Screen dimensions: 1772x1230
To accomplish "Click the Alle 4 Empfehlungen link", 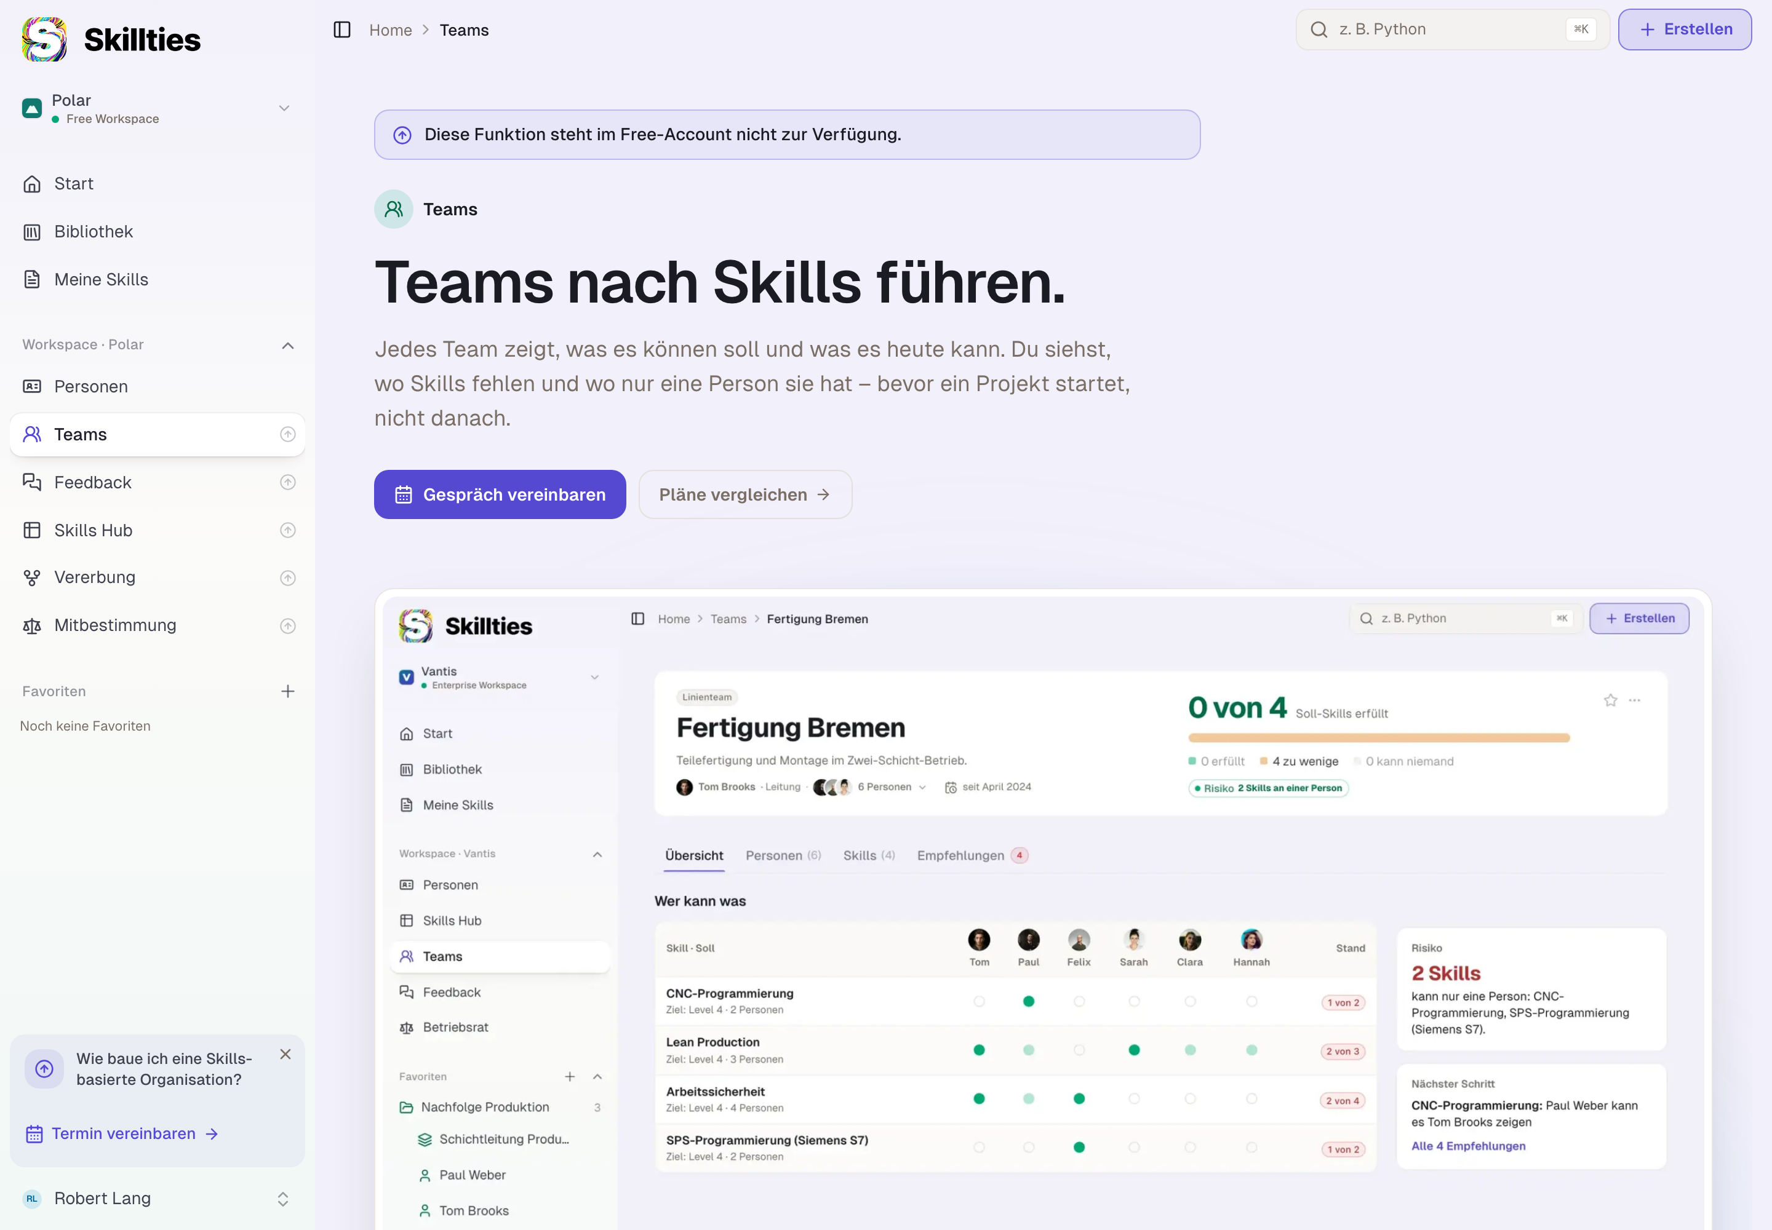I will tap(1468, 1146).
